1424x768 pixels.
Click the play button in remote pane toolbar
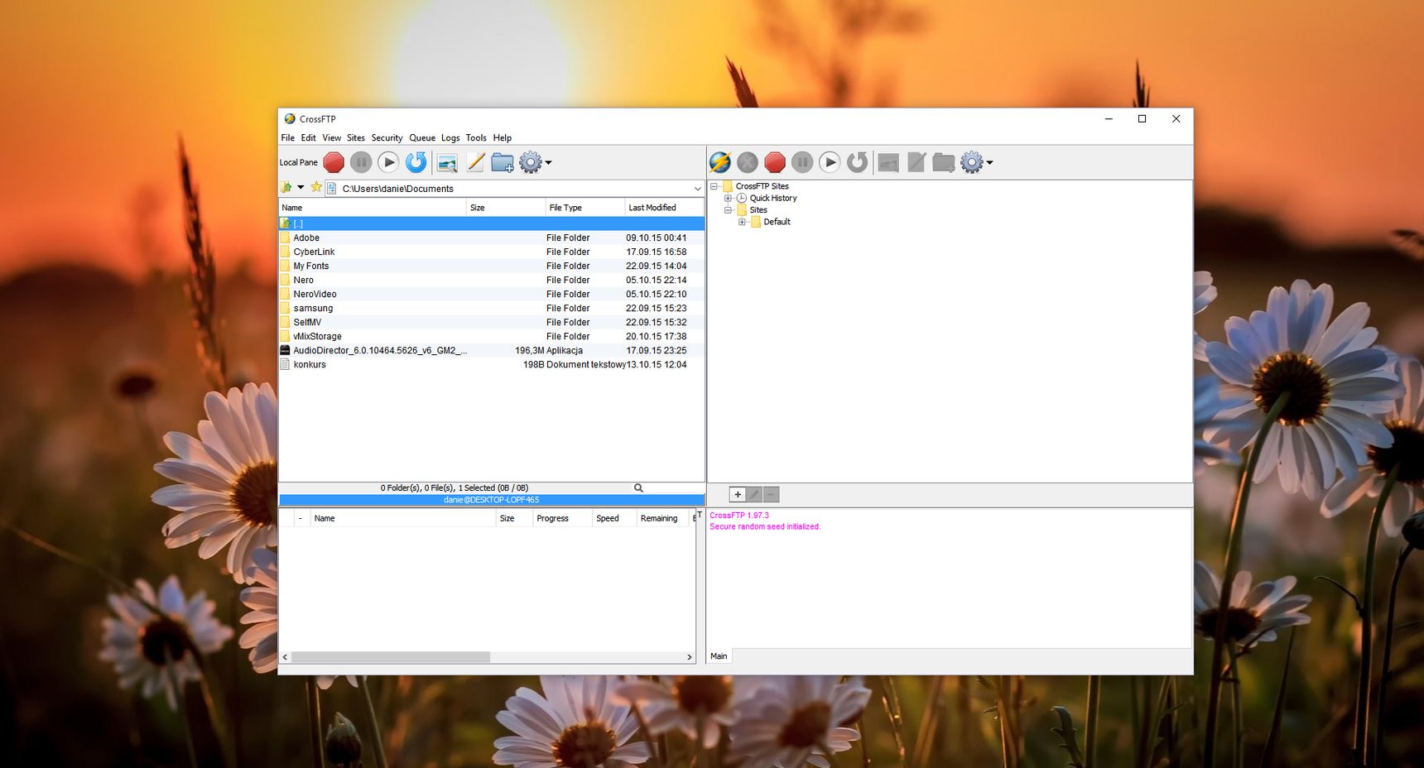point(830,162)
